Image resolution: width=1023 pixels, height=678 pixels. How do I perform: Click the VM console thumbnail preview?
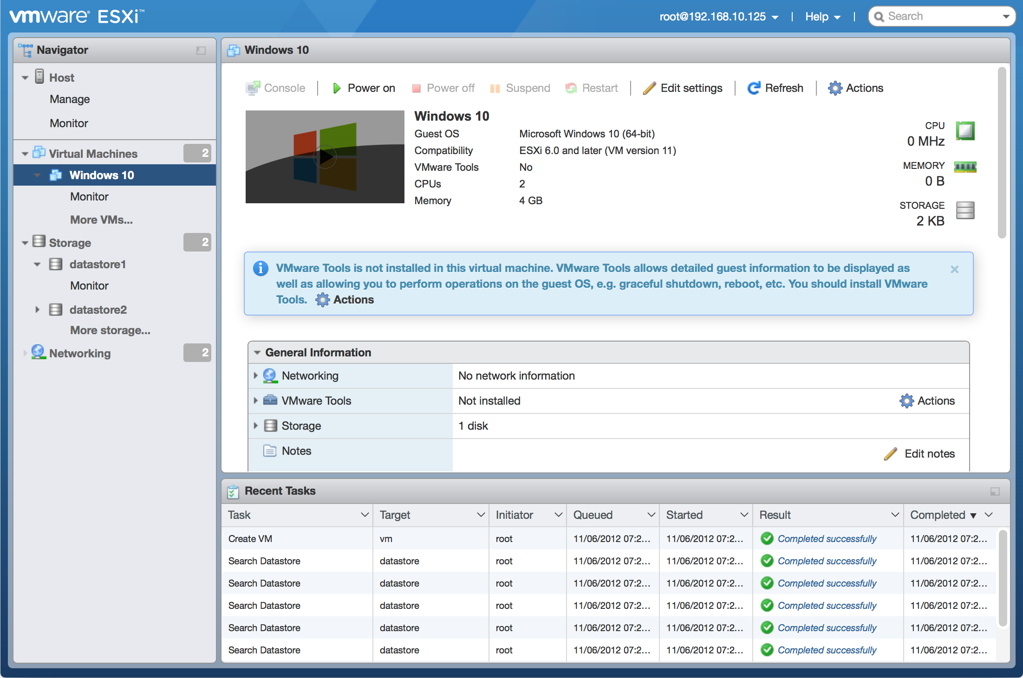click(x=325, y=157)
